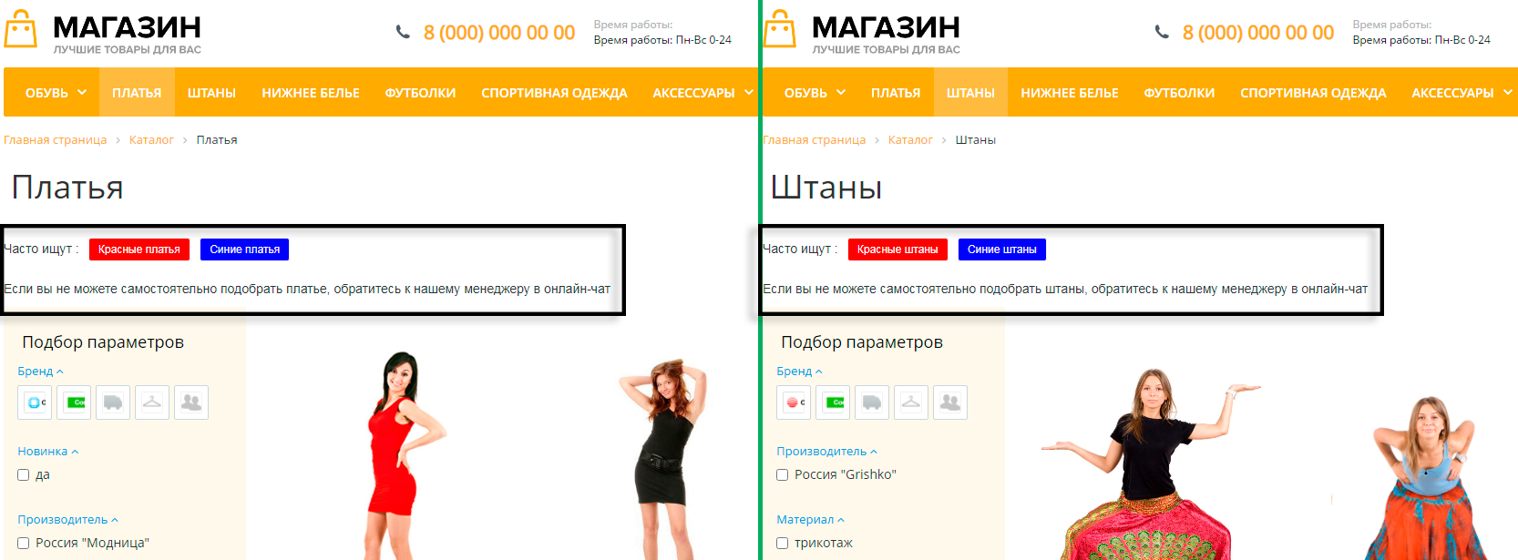Image resolution: width=1518 pixels, height=560 pixels.
Task: Check the Россия "Модница" manufacturer box
Action: pos(24,543)
